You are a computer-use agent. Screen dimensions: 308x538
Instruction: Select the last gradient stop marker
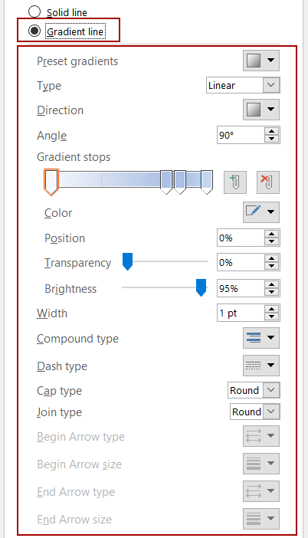click(206, 182)
